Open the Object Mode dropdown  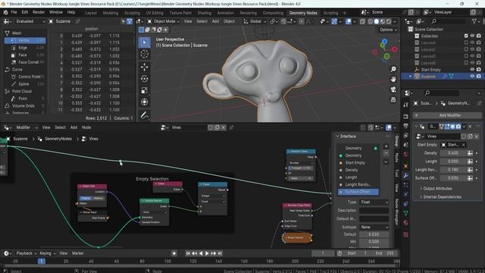point(163,21)
